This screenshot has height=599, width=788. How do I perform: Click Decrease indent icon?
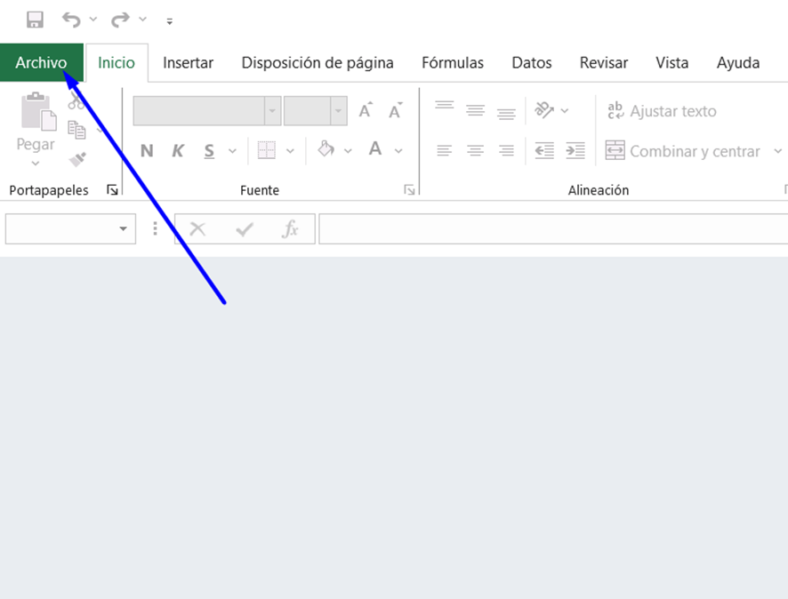pyautogui.click(x=544, y=150)
